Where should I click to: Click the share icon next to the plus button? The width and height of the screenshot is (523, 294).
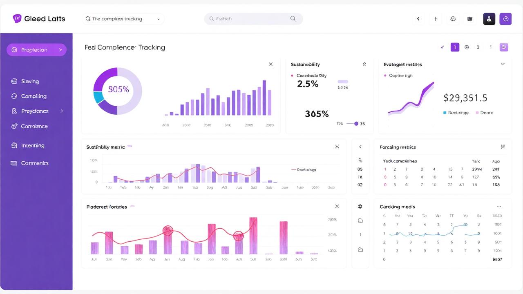(x=418, y=19)
